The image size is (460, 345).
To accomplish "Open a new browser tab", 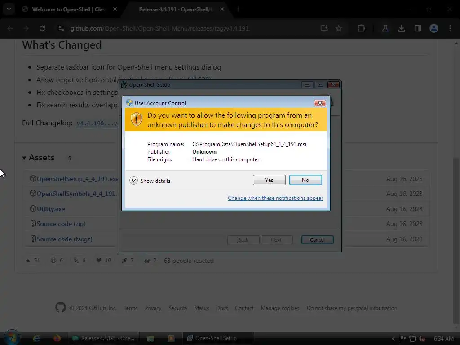I will pos(238,9).
